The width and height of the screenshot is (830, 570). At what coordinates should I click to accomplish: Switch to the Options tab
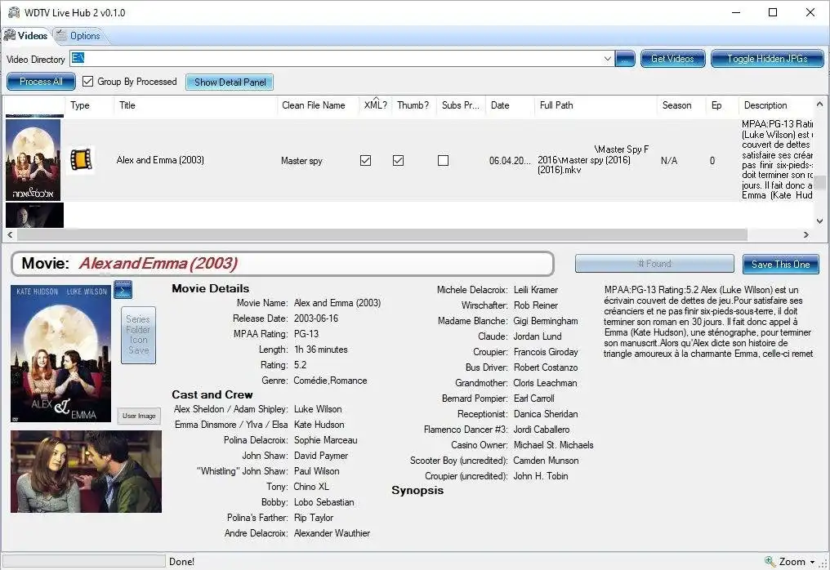coord(79,35)
